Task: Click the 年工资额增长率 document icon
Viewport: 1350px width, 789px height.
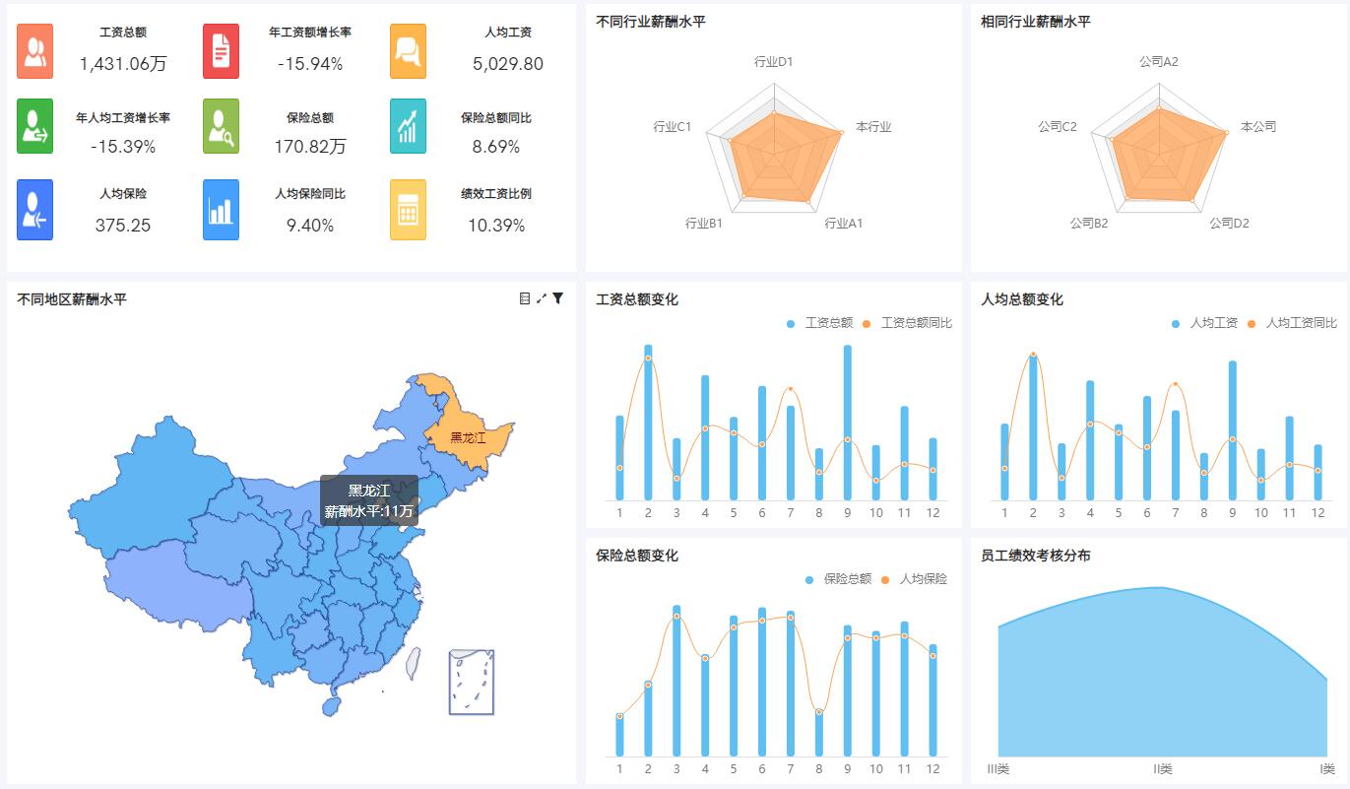Action: point(219,50)
